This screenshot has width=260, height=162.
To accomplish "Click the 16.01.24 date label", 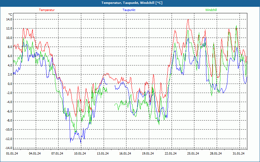I will click(125, 154).
